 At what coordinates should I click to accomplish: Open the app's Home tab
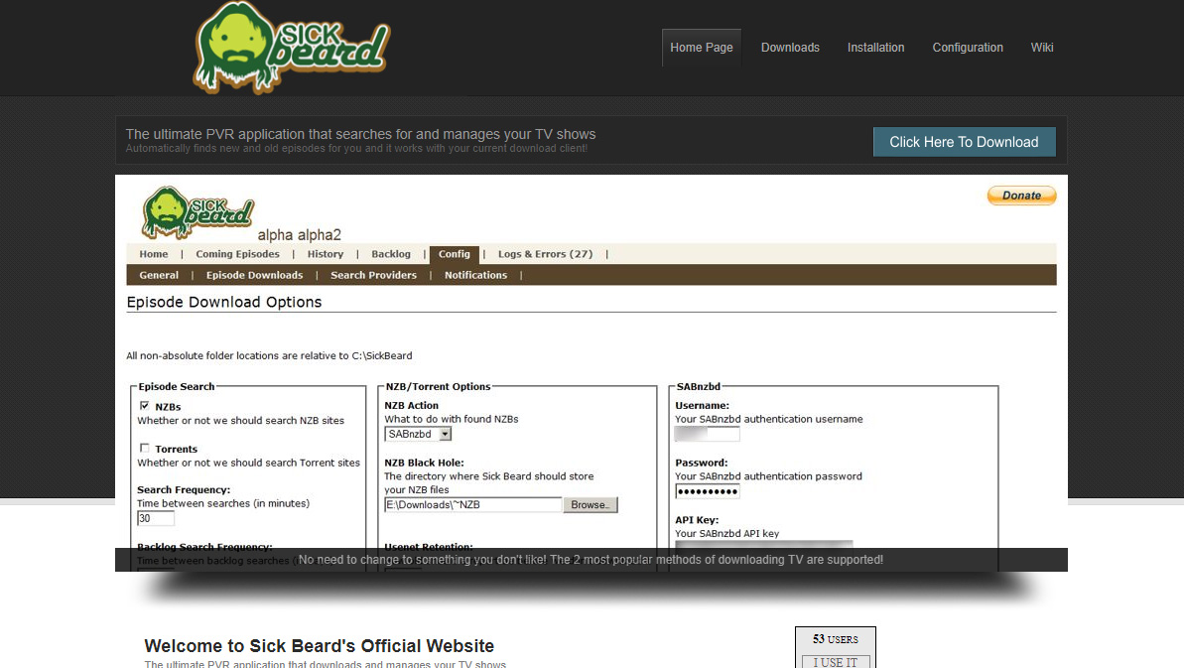coord(153,254)
